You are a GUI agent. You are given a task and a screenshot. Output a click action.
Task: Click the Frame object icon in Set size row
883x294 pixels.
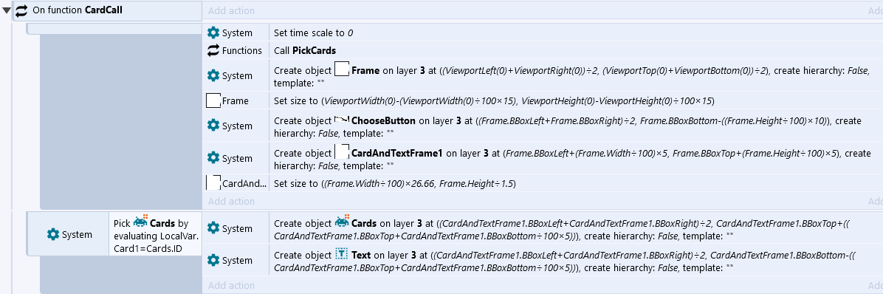point(213,101)
